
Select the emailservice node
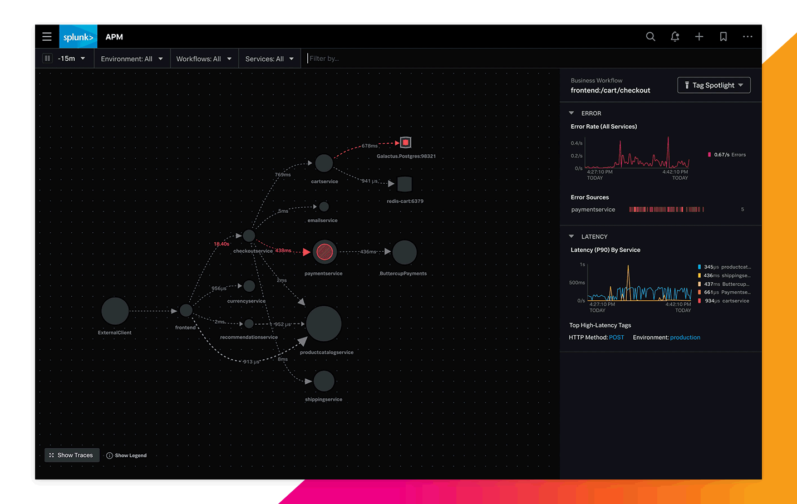[324, 207]
